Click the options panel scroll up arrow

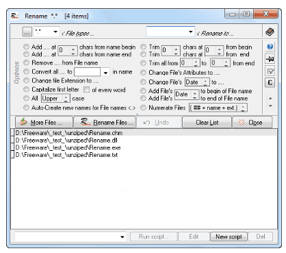coord(270,98)
